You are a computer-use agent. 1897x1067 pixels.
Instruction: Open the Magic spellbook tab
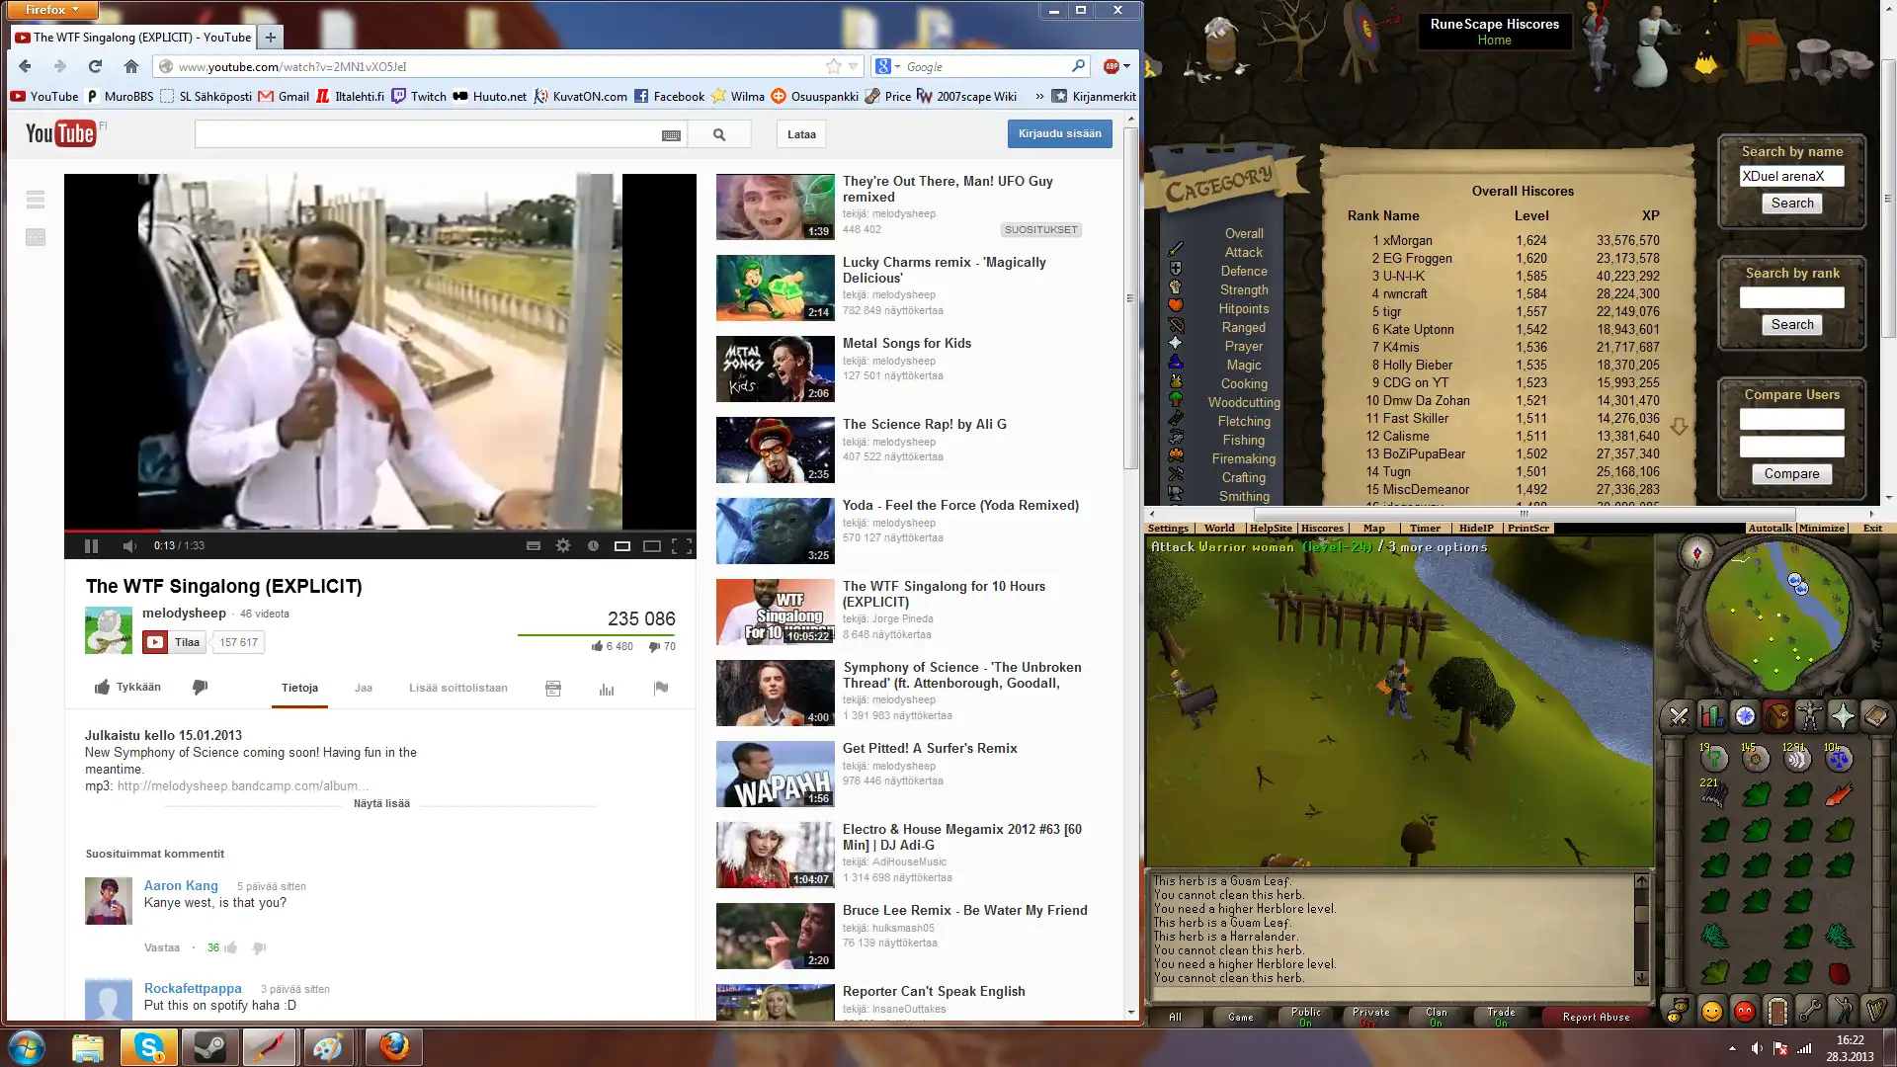click(1875, 716)
